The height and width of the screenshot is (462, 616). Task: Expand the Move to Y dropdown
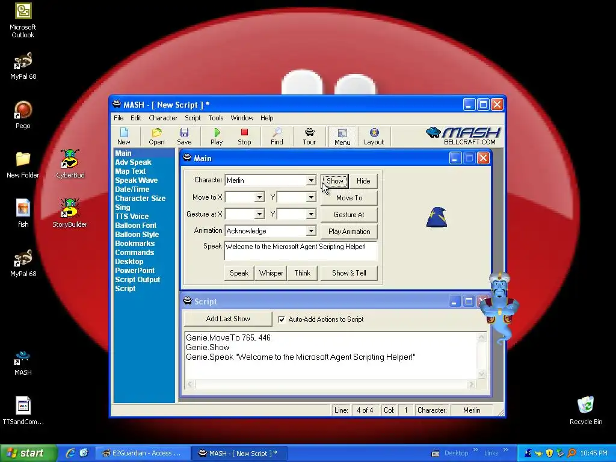point(311,197)
